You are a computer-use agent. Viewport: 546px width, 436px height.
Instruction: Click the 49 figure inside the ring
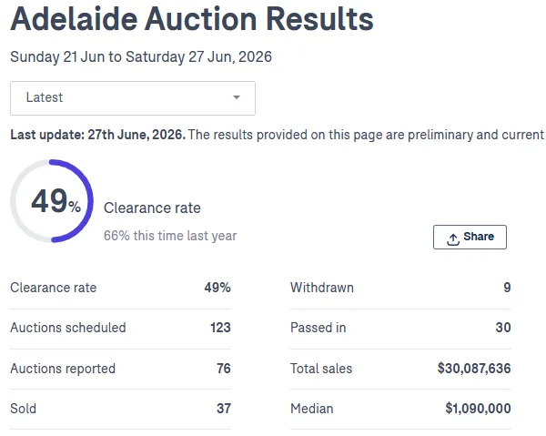pos(49,201)
